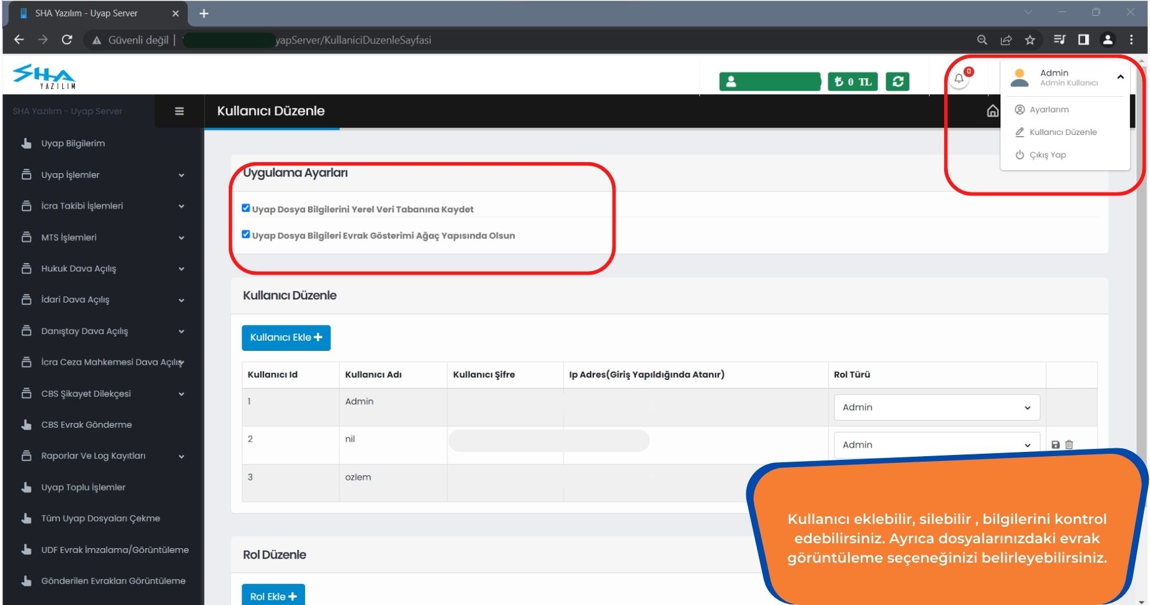Click the notification bell icon

tap(959, 79)
